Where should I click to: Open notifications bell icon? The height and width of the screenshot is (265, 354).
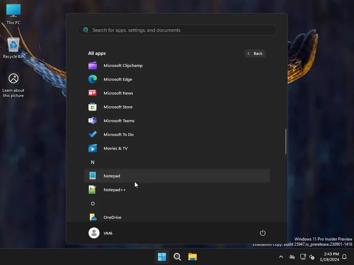[x=344, y=257]
